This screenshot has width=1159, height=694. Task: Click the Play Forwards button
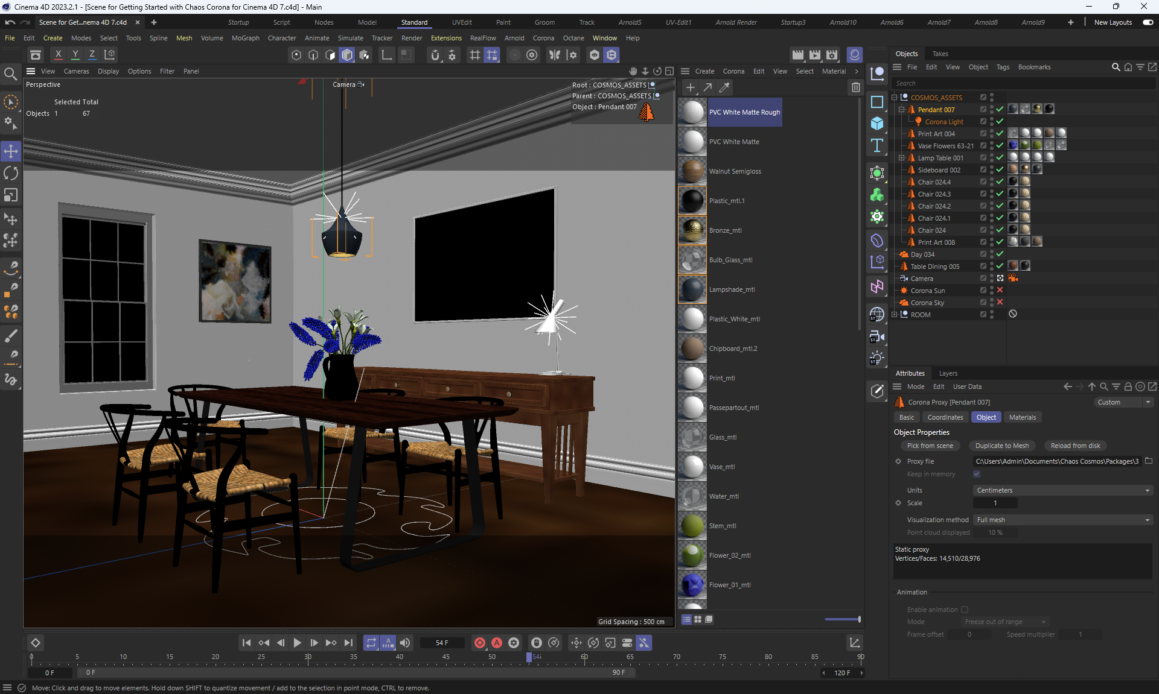pyautogui.click(x=297, y=643)
